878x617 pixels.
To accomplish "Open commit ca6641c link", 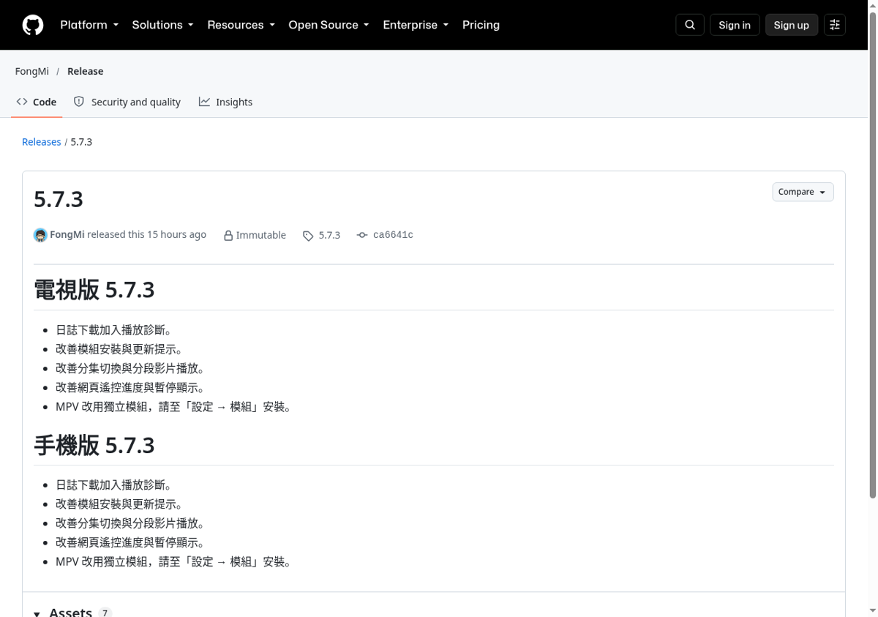I will 393,235.
